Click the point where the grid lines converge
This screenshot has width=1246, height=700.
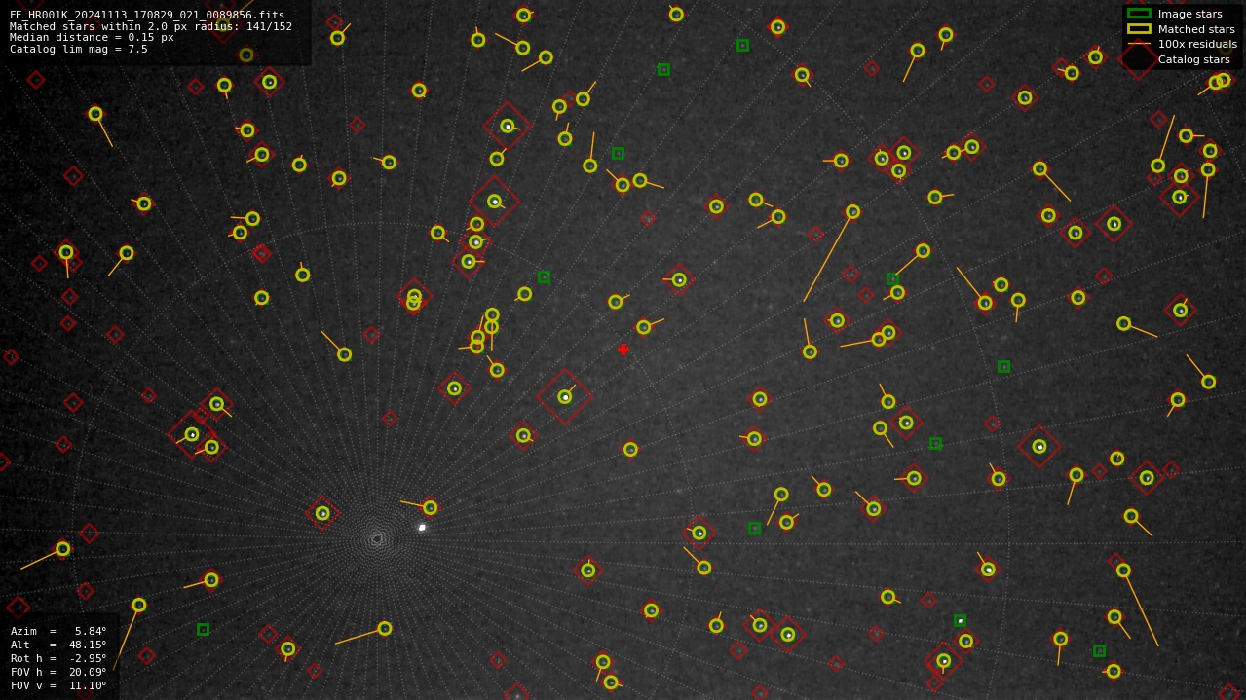coord(377,538)
